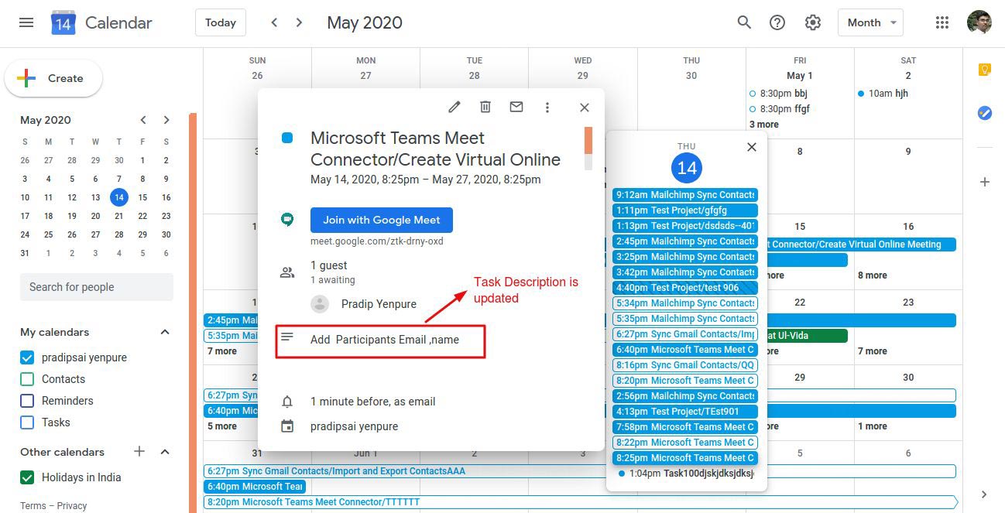1005x513 pixels.
Task: Open 6:27pm Sync Gmail Contacts/Import and Export event
Action: pos(580,471)
